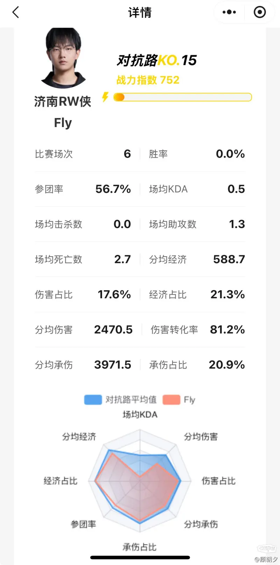The width and height of the screenshot is (280, 565).
Task: Tap the mini program close target icon
Action: [259, 13]
